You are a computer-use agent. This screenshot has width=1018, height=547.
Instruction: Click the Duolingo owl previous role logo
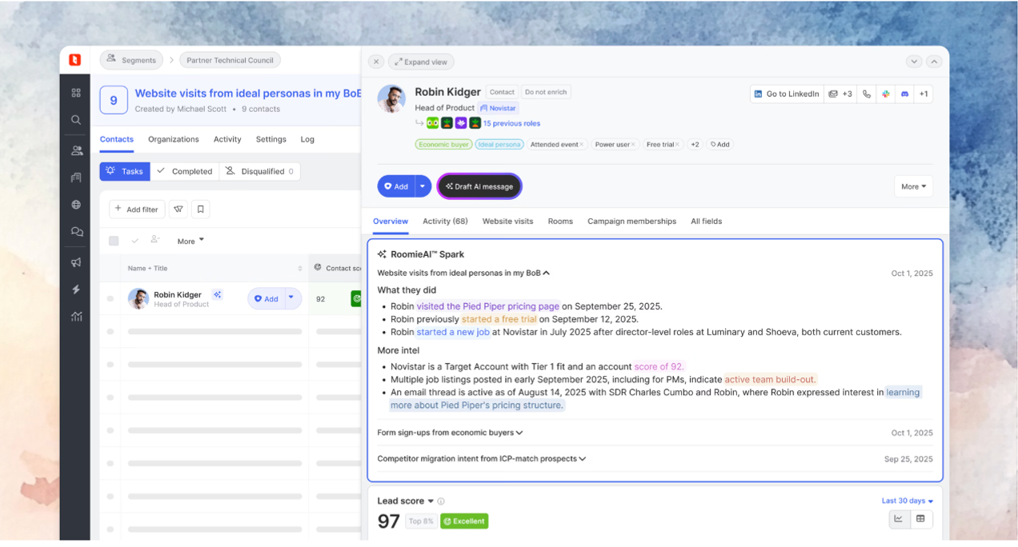tap(432, 123)
